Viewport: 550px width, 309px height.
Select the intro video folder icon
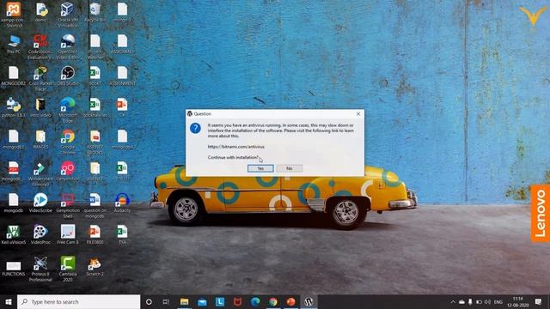(x=40, y=107)
